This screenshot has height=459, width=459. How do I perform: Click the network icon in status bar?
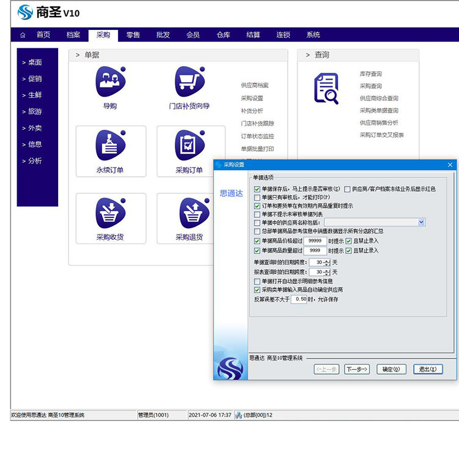click(239, 415)
